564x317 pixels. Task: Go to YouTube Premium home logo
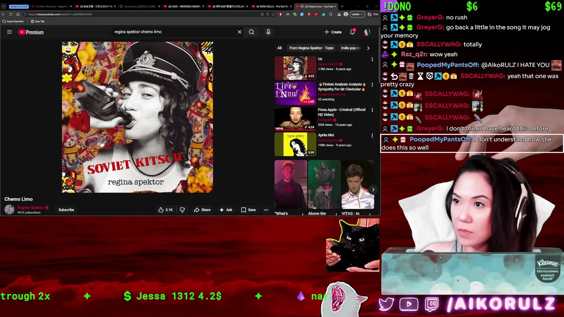point(31,32)
